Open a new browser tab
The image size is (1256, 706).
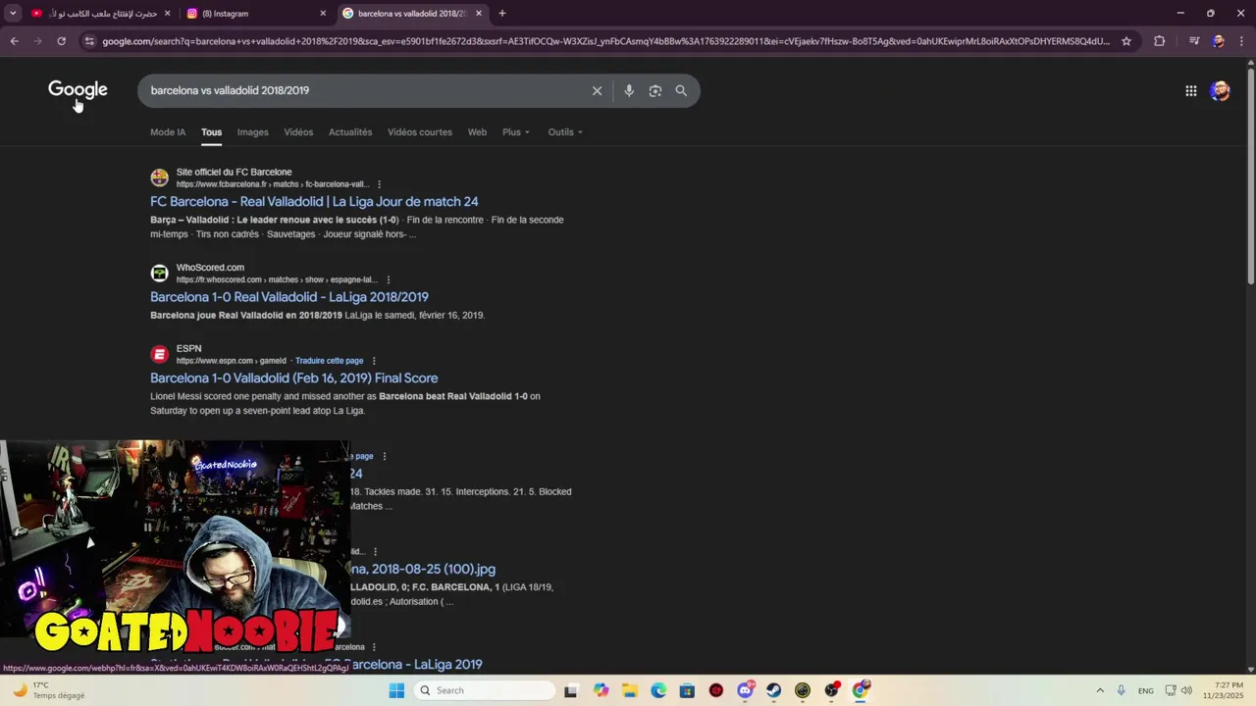coord(501,14)
